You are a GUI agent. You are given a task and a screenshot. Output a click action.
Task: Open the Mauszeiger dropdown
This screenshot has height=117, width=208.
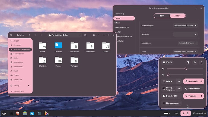point(188,43)
